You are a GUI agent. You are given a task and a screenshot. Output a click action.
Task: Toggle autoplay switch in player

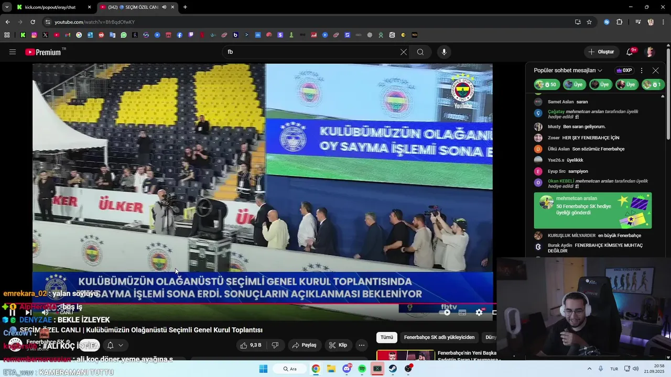point(446,312)
